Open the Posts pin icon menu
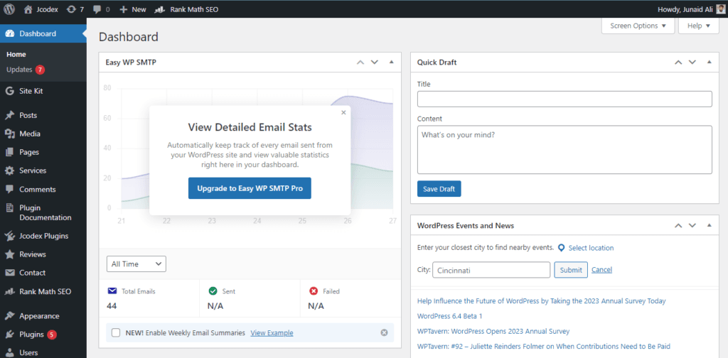This screenshot has width=728, height=358. (9, 115)
